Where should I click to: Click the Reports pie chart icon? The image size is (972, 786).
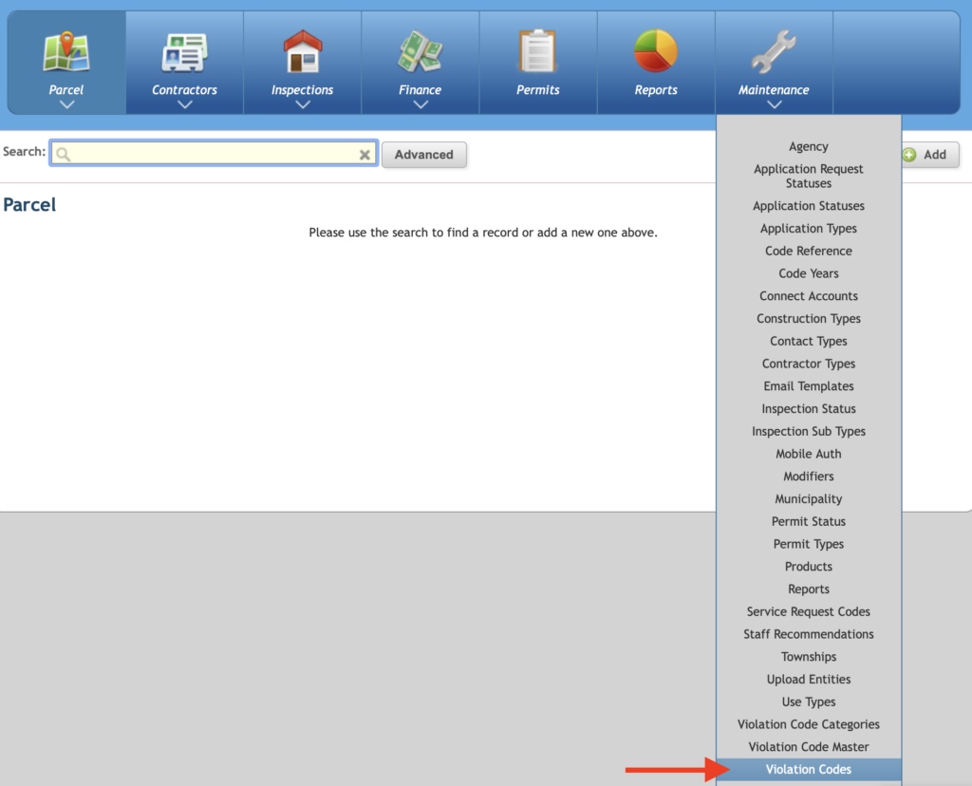[656, 51]
